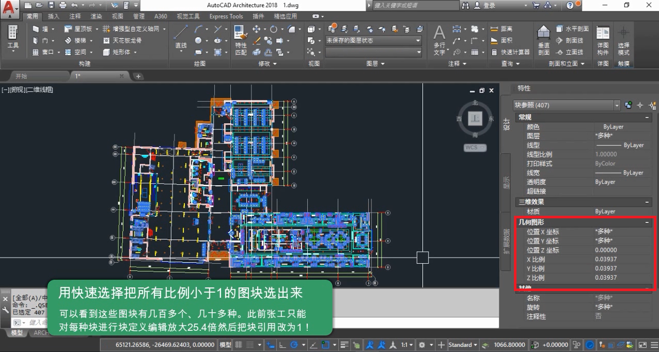The width and height of the screenshot is (659, 352).
Task: Click the Help question mark icon
Action: click(x=570, y=5)
